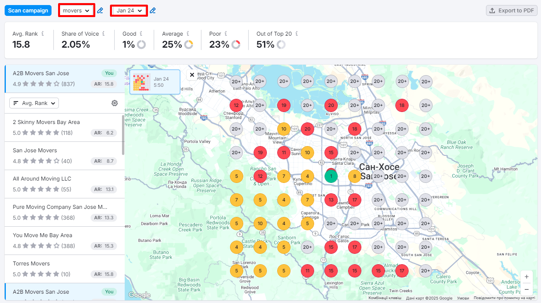The width and height of the screenshot is (541, 303).
Task: Click the green rank 1 map pin
Action: [x=331, y=176]
